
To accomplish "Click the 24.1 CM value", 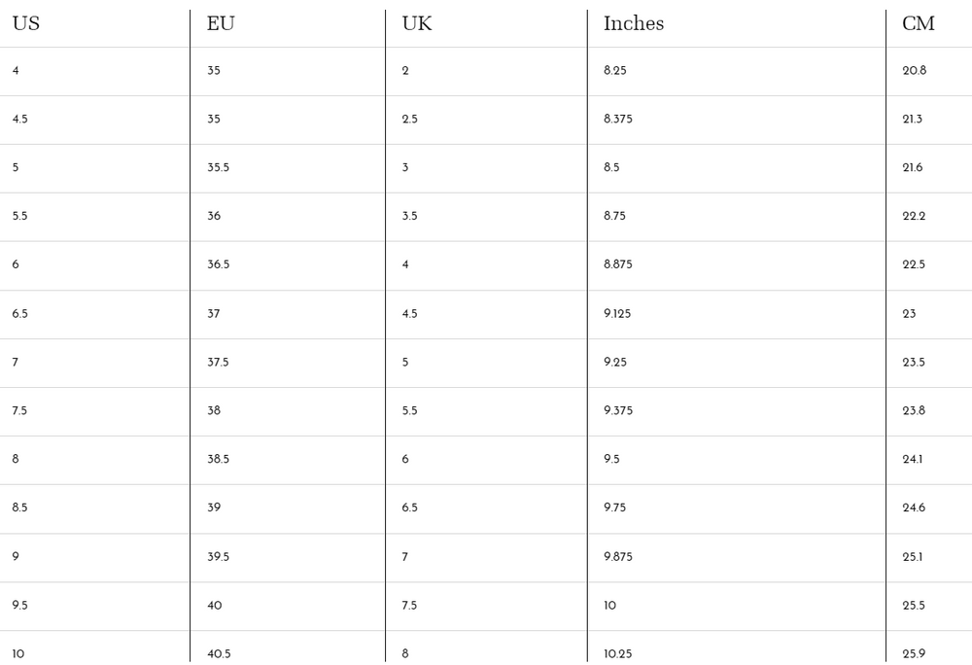I will tap(913, 460).
